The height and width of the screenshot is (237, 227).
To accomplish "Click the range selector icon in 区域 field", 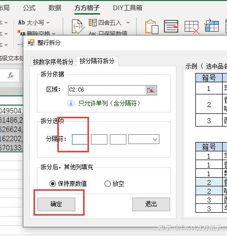I will click(151, 90).
